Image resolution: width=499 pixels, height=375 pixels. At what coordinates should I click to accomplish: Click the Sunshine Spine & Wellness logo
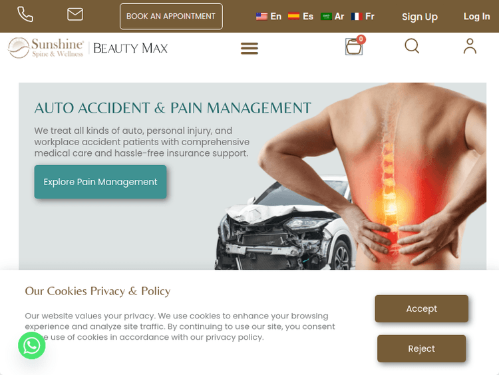point(46,48)
